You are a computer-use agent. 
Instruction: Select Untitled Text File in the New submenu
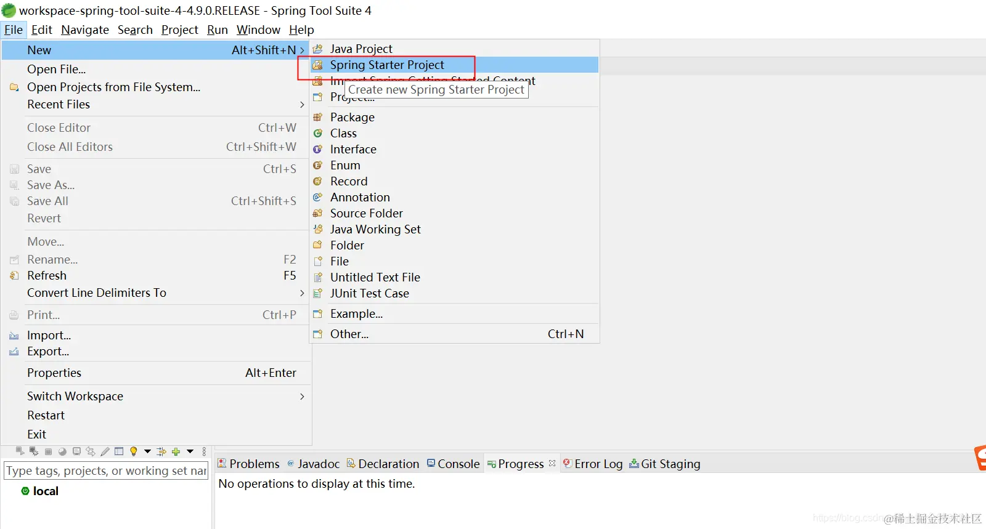pos(454,277)
